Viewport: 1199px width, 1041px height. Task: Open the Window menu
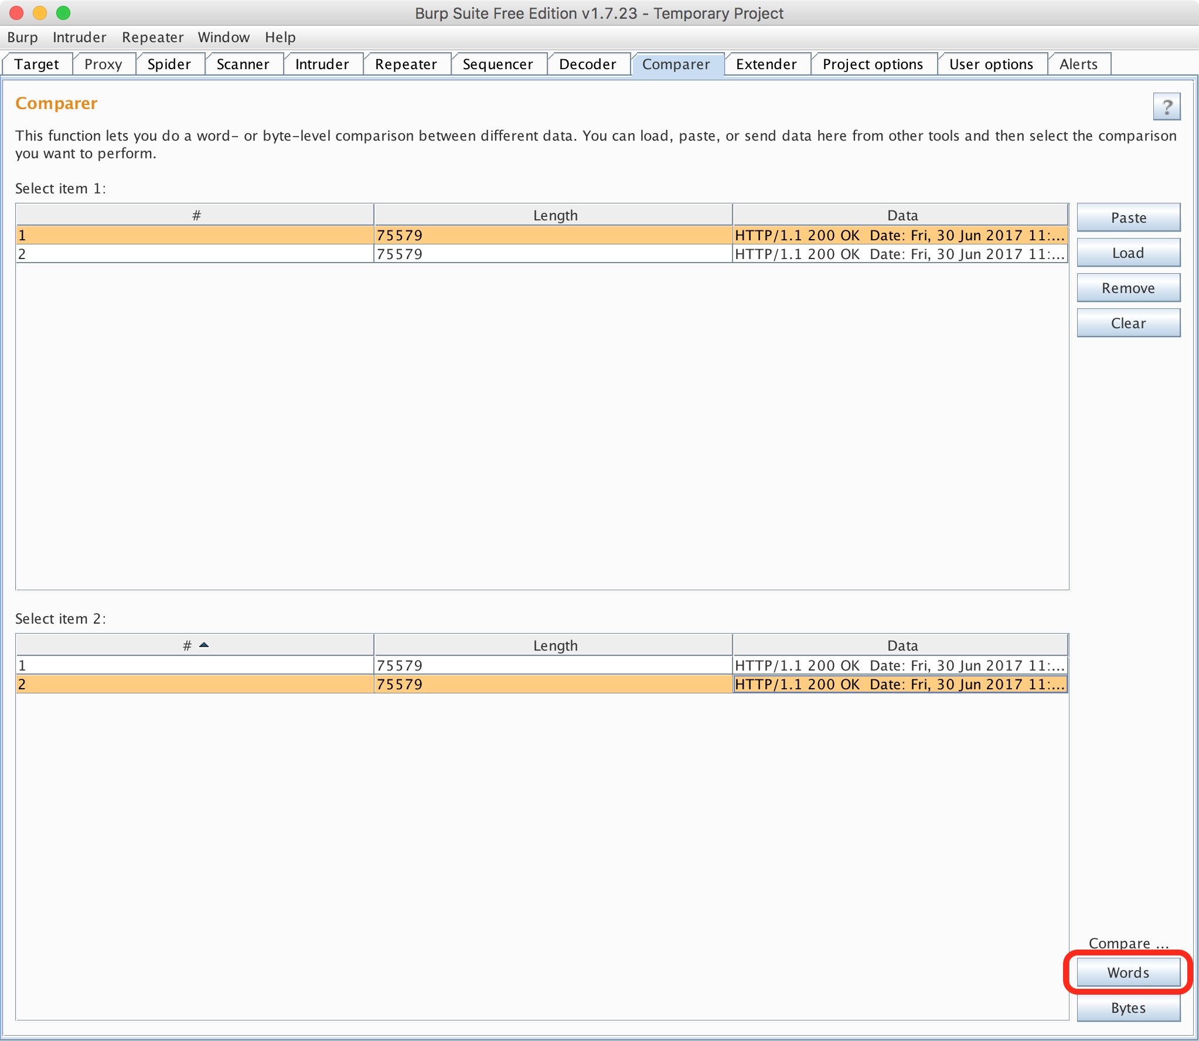[223, 37]
